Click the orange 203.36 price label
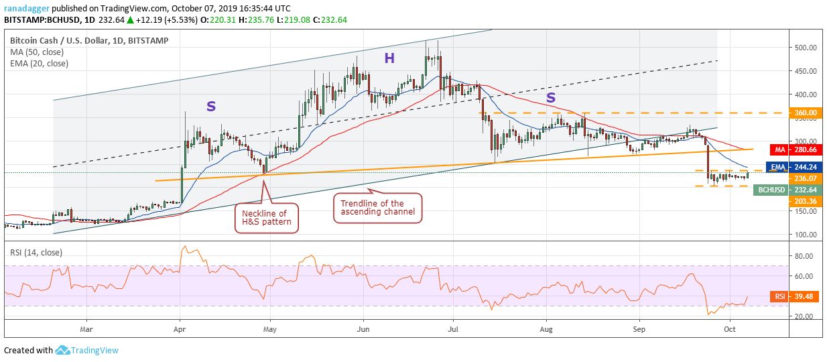Viewport: 827px width, 362px height. [803, 201]
